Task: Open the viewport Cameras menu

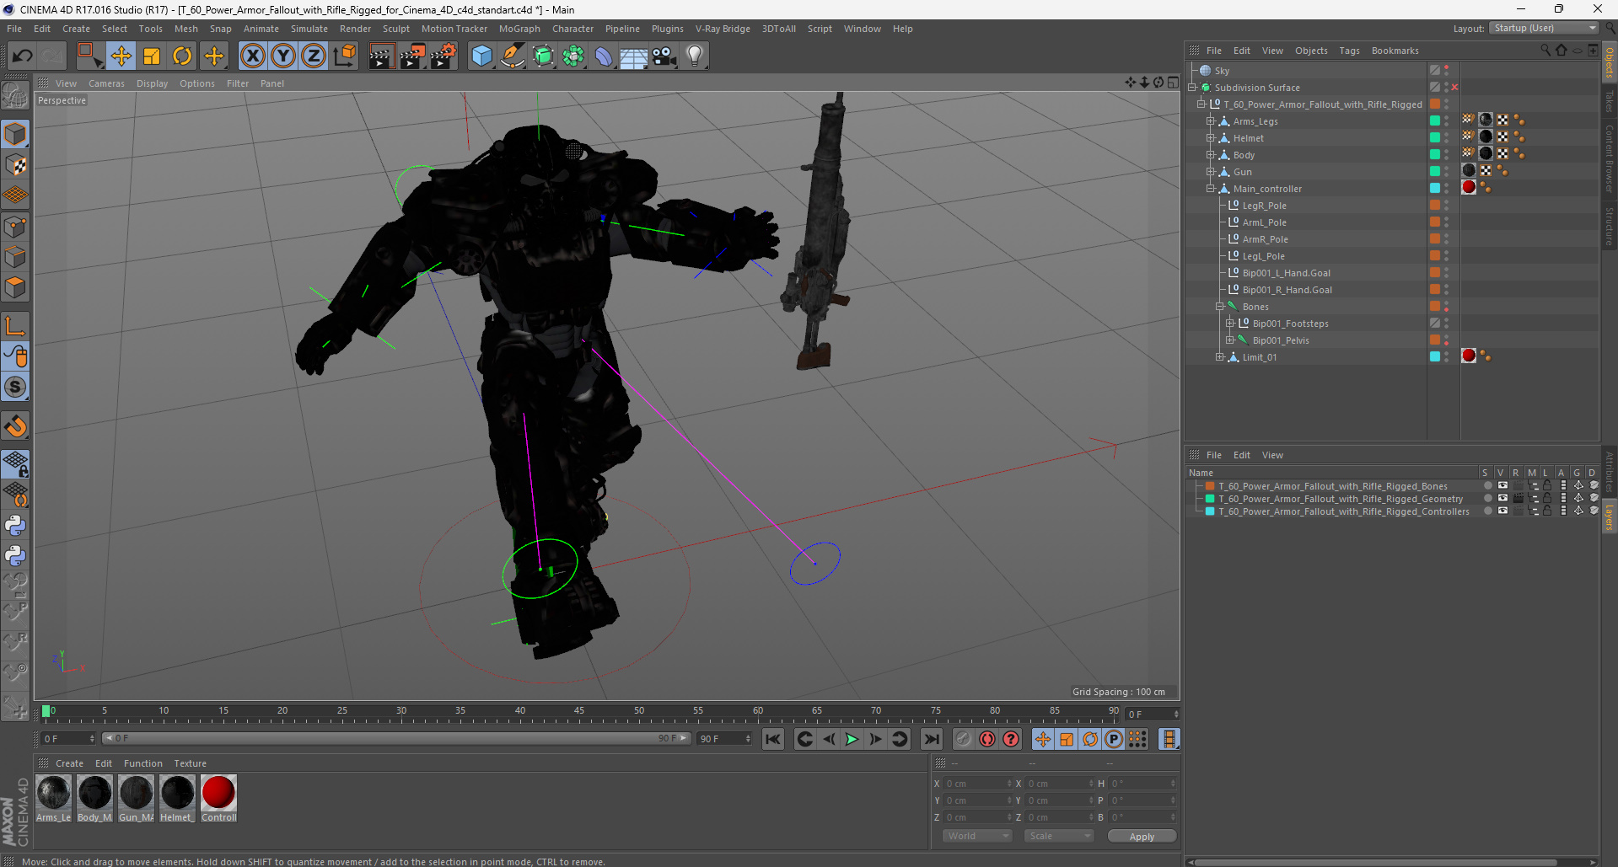Action: click(x=106, y=83)
